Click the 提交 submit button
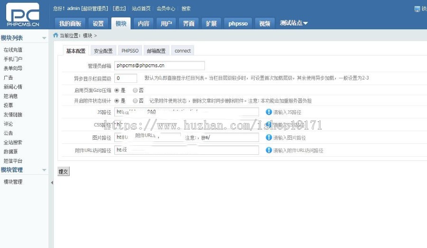Screen dimensions: 427x248 coord(64,171)
